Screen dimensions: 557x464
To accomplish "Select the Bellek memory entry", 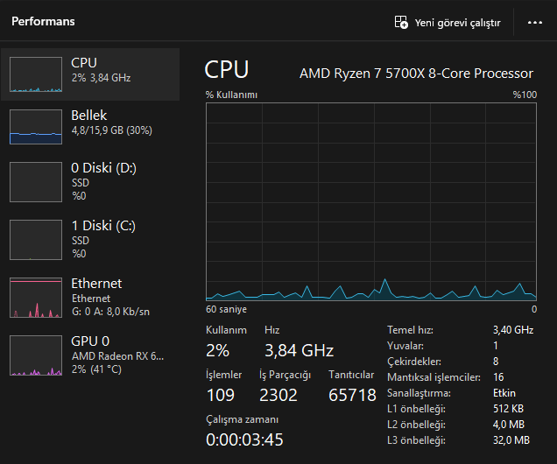I will tap(90, 127).
